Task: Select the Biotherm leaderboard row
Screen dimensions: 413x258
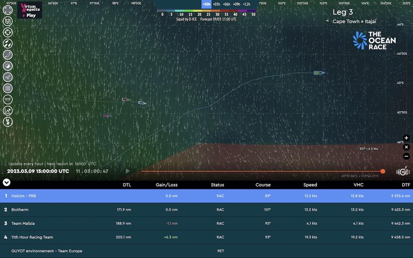Action: click(x=206, y=210)
